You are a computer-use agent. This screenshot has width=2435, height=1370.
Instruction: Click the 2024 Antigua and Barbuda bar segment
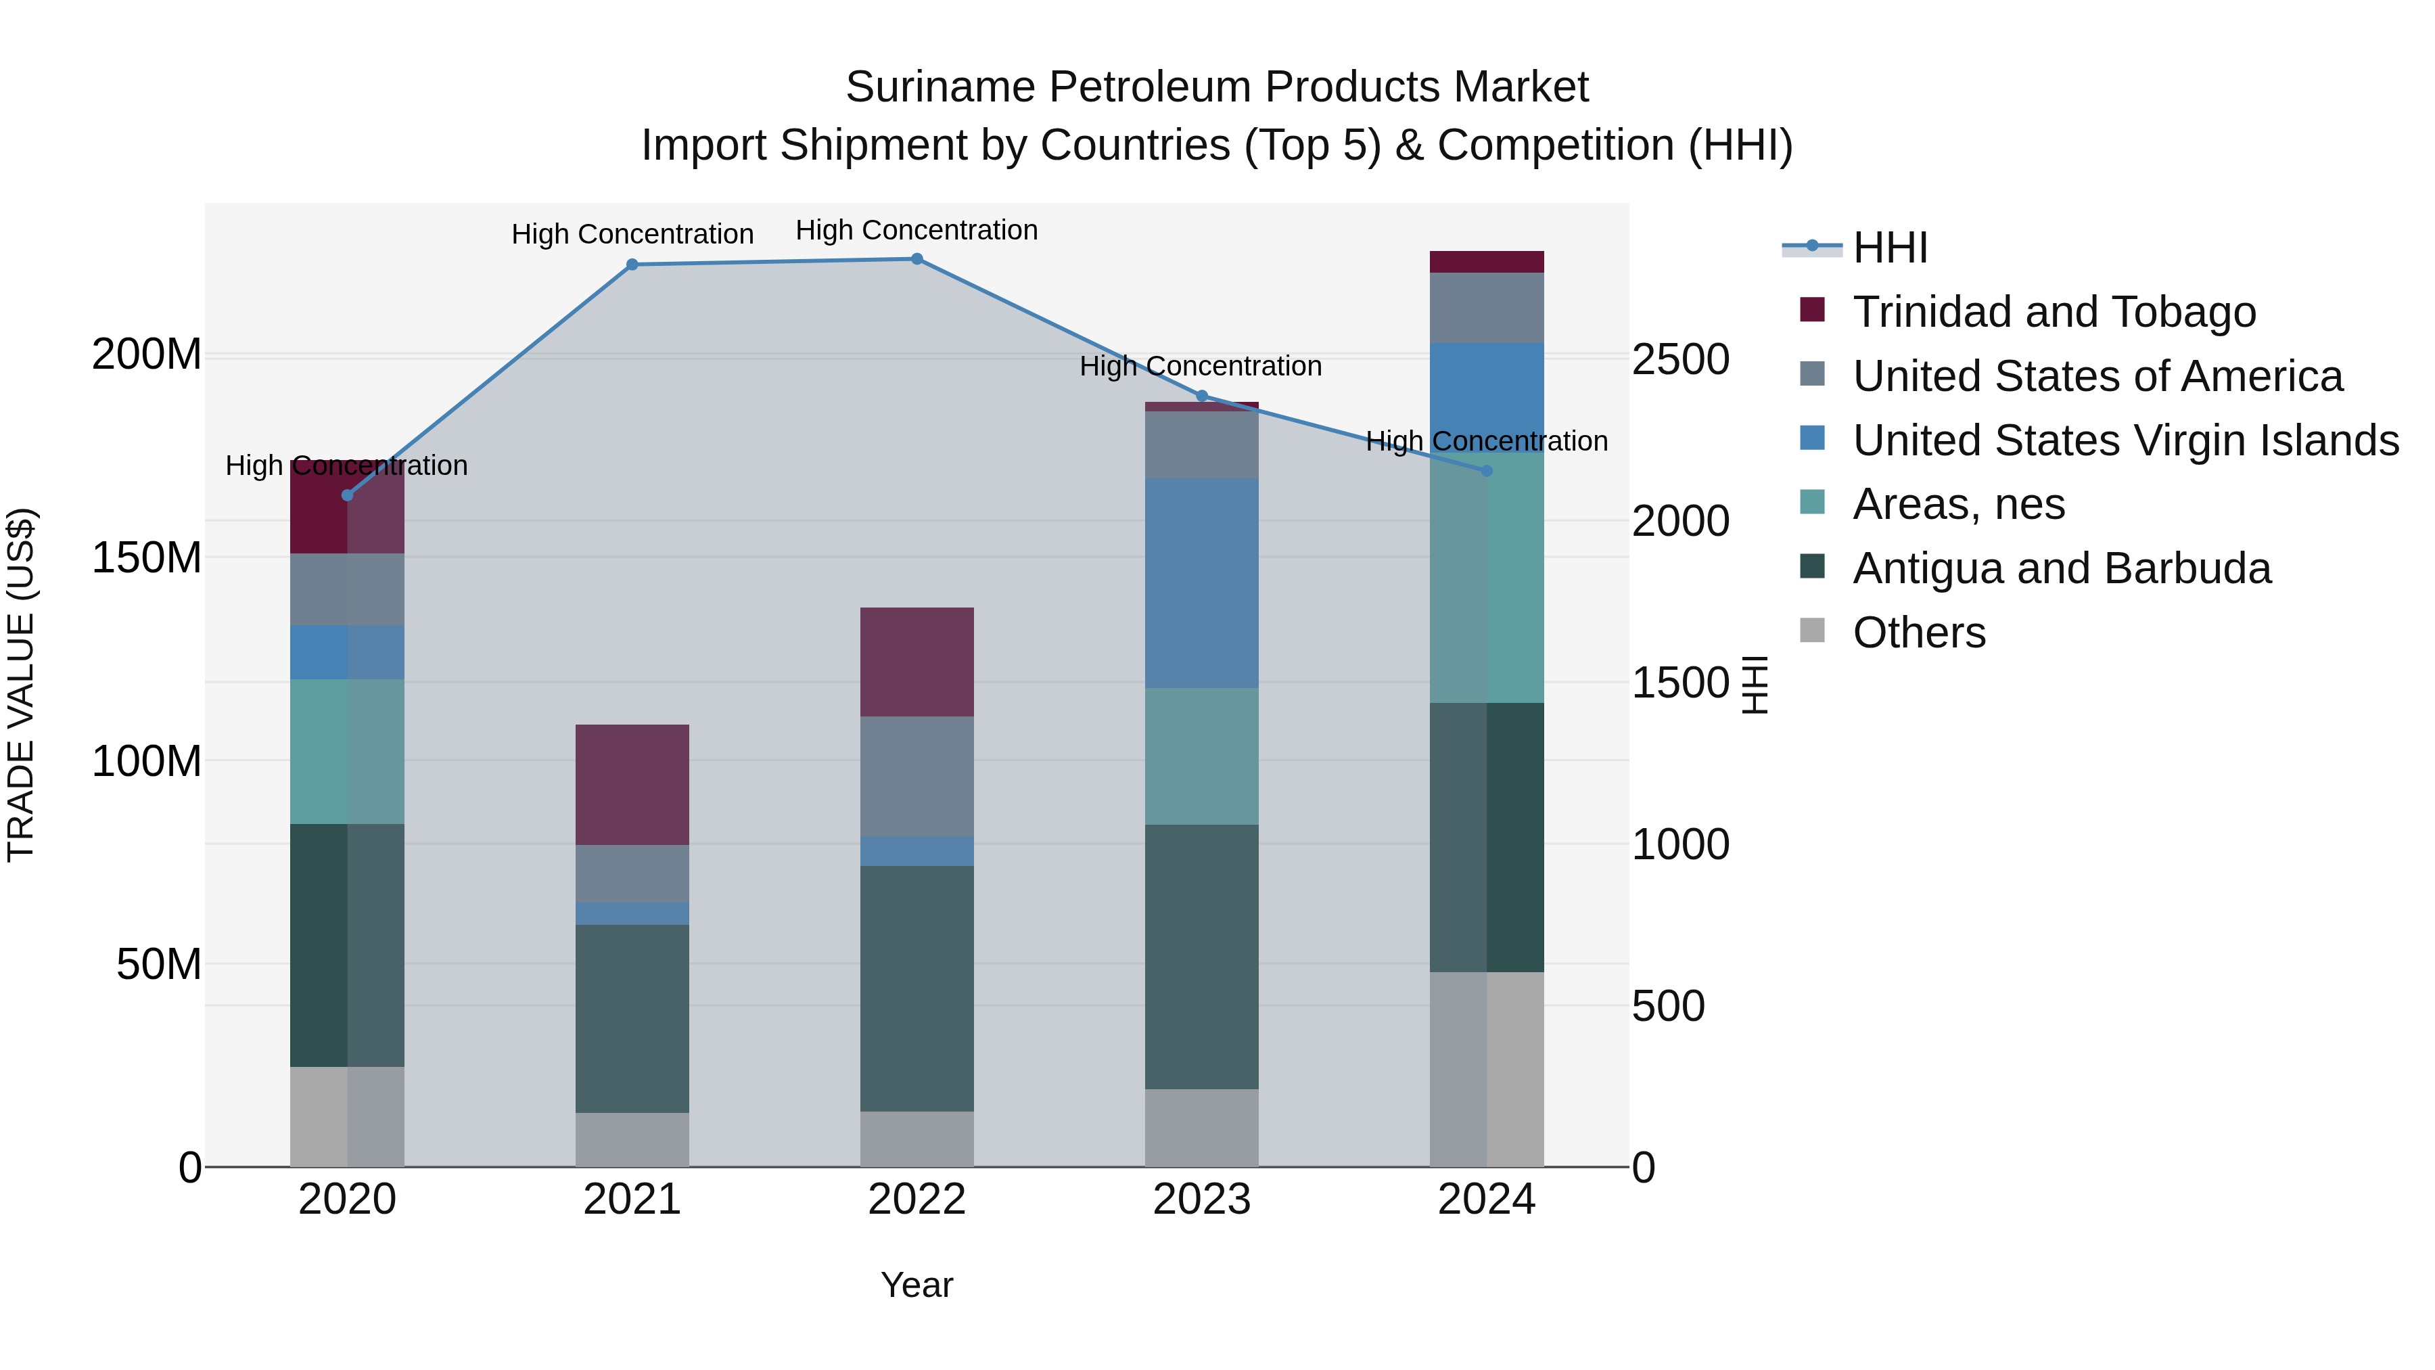coord(1487,838)
